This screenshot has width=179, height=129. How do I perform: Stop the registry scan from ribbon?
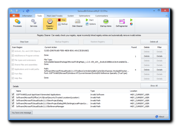pyautogui.click(x=62, y=20)
